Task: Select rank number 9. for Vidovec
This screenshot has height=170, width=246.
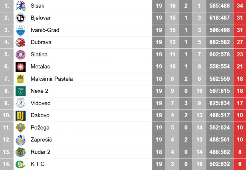Action: coord(7,103)
